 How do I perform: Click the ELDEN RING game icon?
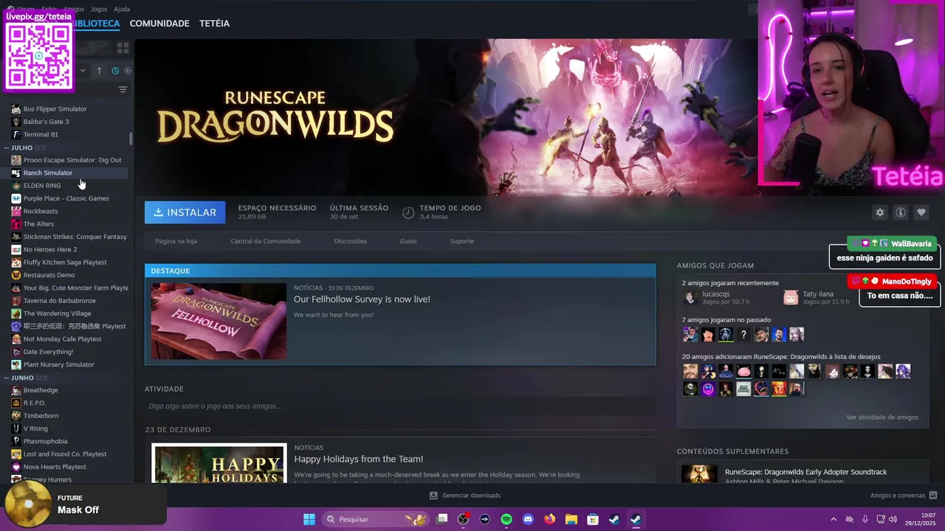pyautogui.click(x=16, y=186)
